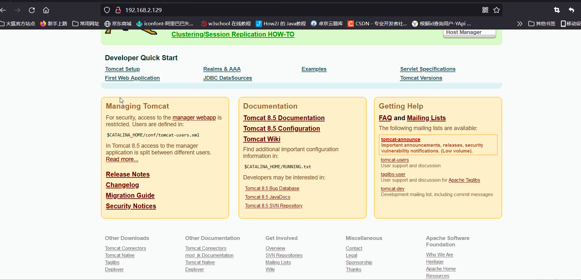Open Overview link under Get Involved
Image resolution: width=581 pixels, height=280 pixels.
tap(275, 248)
